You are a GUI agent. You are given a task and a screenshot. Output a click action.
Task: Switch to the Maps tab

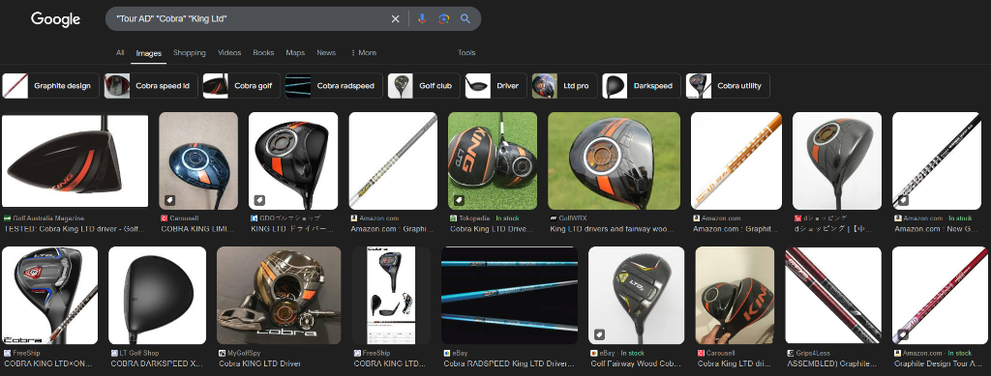pyautogui.click(x=295, y=53)
